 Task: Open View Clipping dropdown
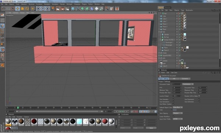click(178, 113)
